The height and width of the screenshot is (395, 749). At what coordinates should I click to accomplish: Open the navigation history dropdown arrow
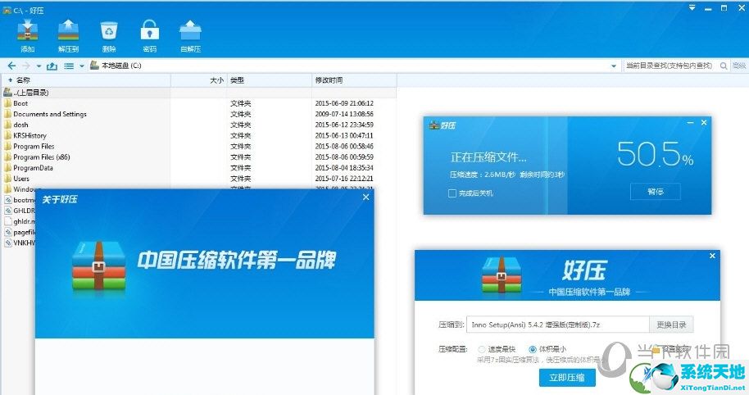coord(39,66)
